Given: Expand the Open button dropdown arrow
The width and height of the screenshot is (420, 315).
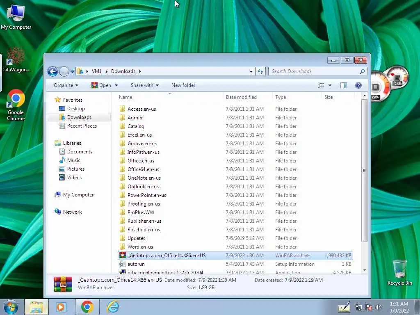Looking at the screenshot, I should coord(116,85).
